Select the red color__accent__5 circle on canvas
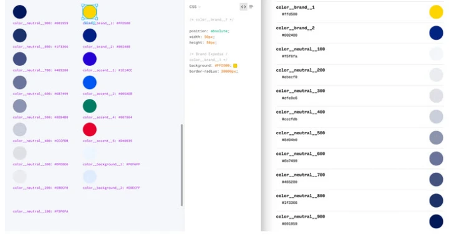This screenshot has height=235, width=449. [90, 130]
